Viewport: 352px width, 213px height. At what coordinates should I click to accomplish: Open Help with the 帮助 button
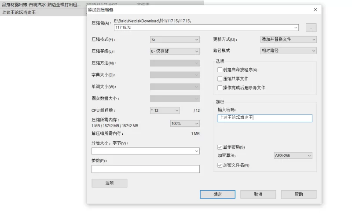point(298,195)
